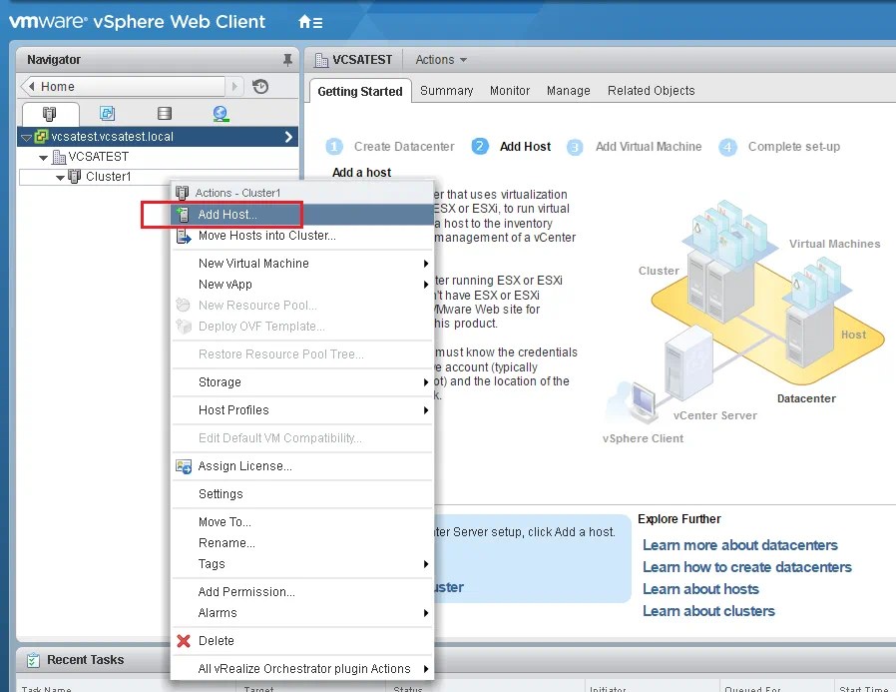Viewport: 896px width, 692px height.
Task: Collapse the vcsatest.vcsatest.local tree node
Action: point(24,137)
